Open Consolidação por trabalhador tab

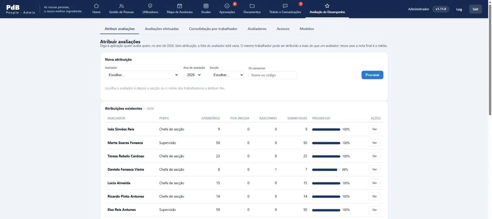213,29
